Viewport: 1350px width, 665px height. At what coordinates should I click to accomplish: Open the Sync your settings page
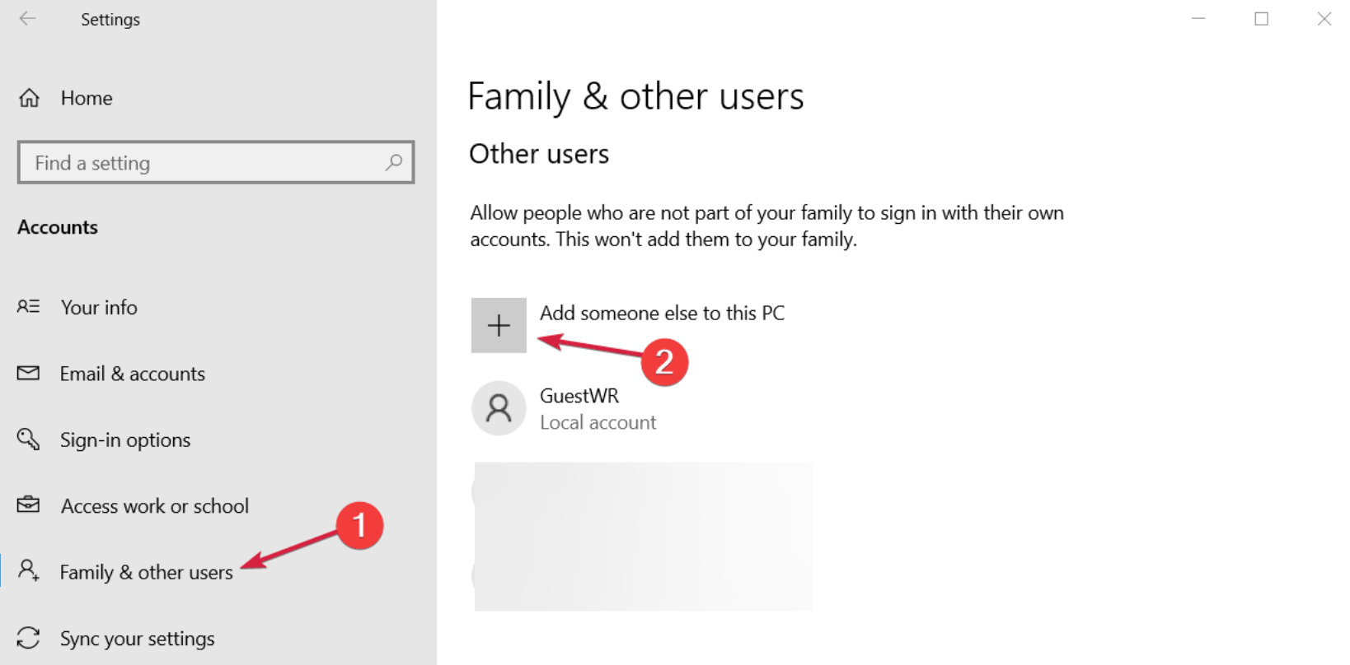pyautogui.click(x=138, y=639)
